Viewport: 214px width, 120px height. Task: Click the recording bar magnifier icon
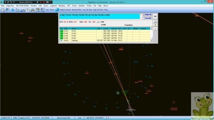tap(11, 2)
